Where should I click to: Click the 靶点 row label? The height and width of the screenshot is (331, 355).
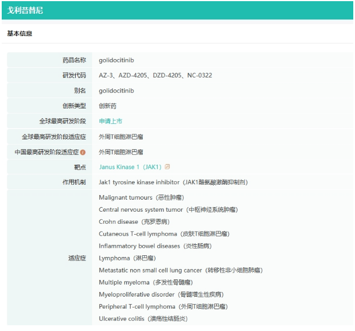(x=80, y=167)
